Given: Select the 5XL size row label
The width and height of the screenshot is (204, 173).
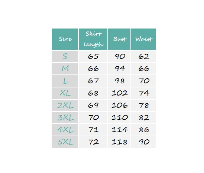Looking at the screenshot, I should 65,142.
